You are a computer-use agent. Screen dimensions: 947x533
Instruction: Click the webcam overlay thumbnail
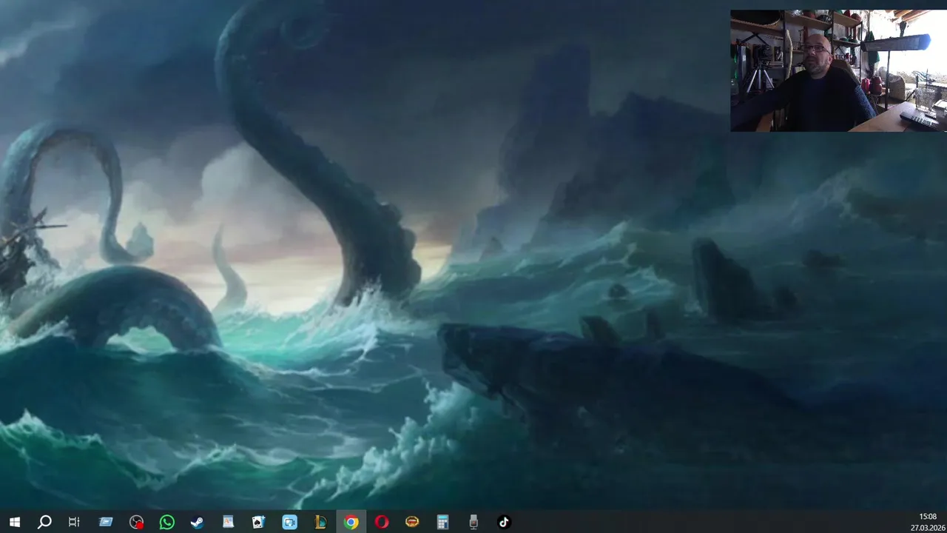point(838,70)
